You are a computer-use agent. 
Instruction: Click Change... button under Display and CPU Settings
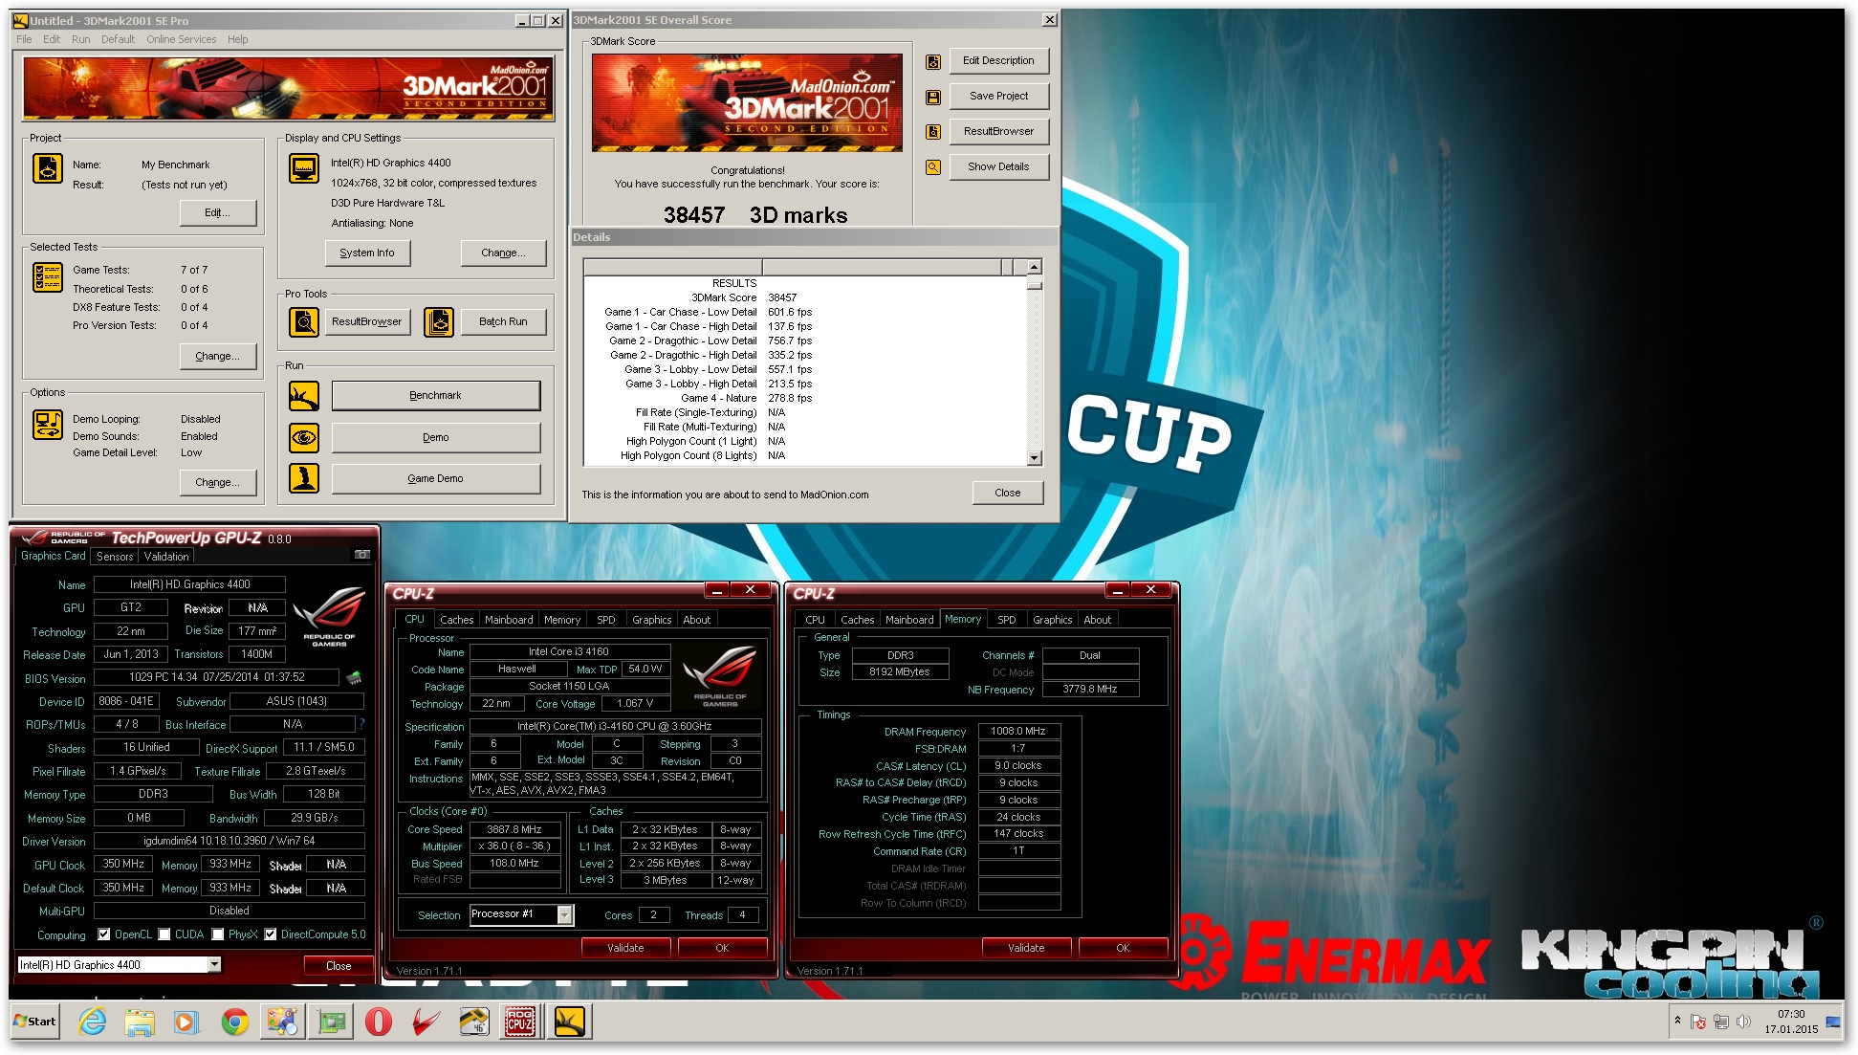[x=504, y=253]
